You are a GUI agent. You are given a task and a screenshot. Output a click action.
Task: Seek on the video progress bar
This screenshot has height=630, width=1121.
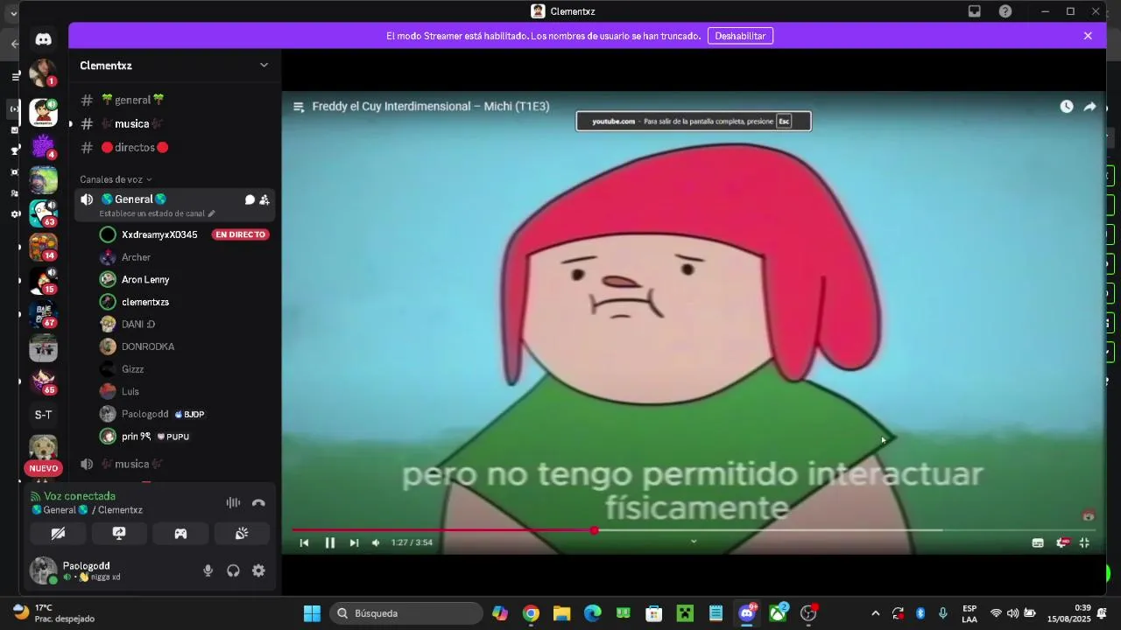coord(693,529)
